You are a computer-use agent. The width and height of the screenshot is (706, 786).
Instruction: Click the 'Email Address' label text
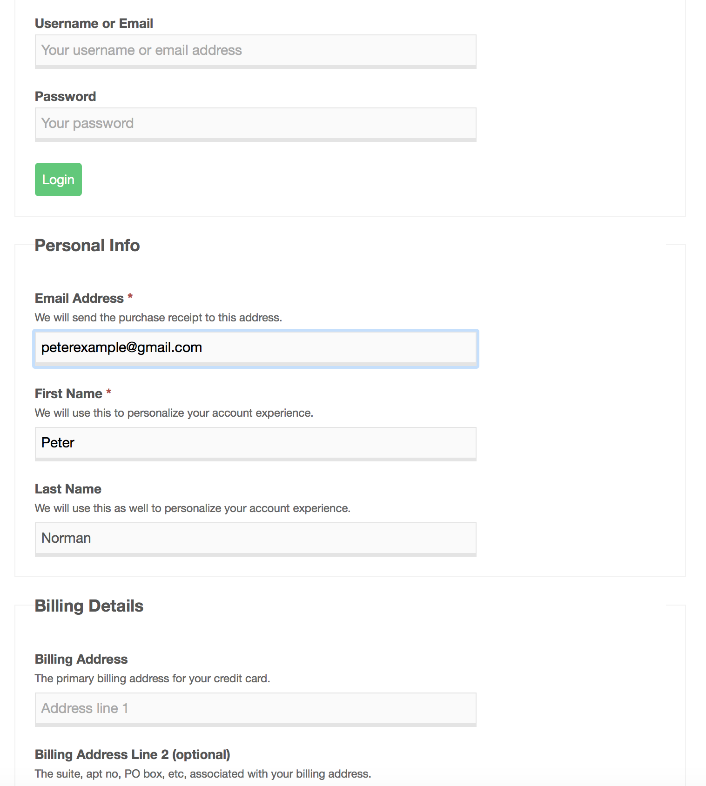pos(79,298)
